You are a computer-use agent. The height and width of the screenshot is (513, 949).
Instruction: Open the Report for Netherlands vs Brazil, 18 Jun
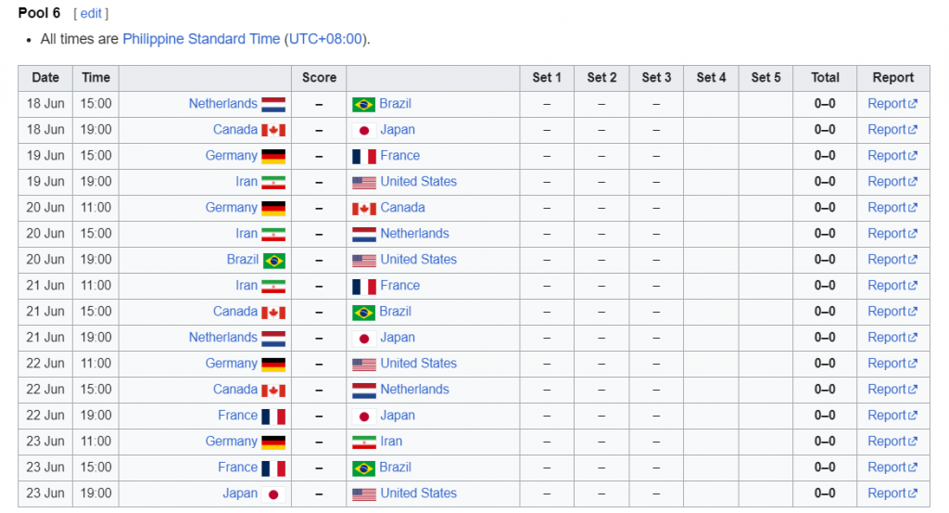click(x=892, y=104)
